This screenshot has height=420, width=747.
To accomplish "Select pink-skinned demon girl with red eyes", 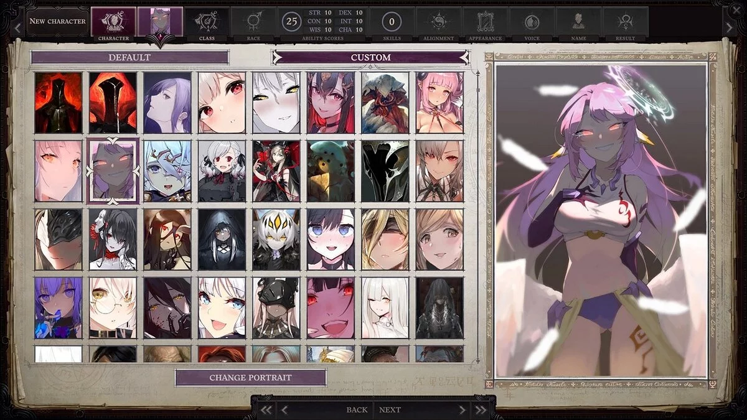I will 331,308.
